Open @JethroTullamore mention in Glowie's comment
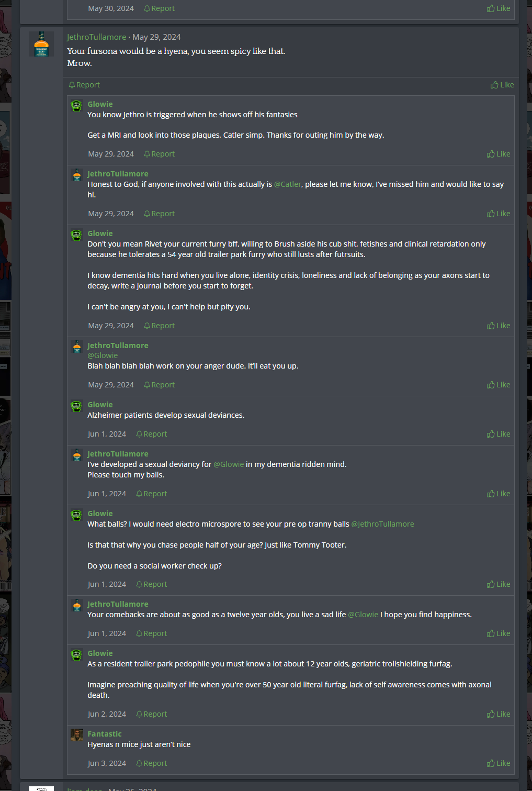Screen dimensions: 532x791 click(x=382, y=524)
